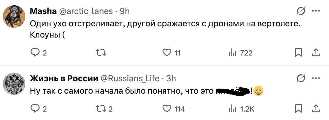Open more options for Russians_Life tweet
The image size is (329, 120).
[316, 79]
